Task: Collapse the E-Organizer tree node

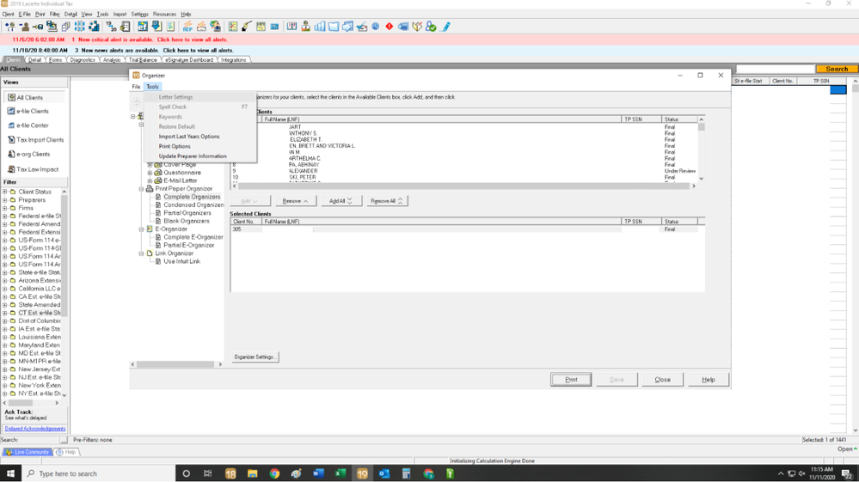Action: 141,229
